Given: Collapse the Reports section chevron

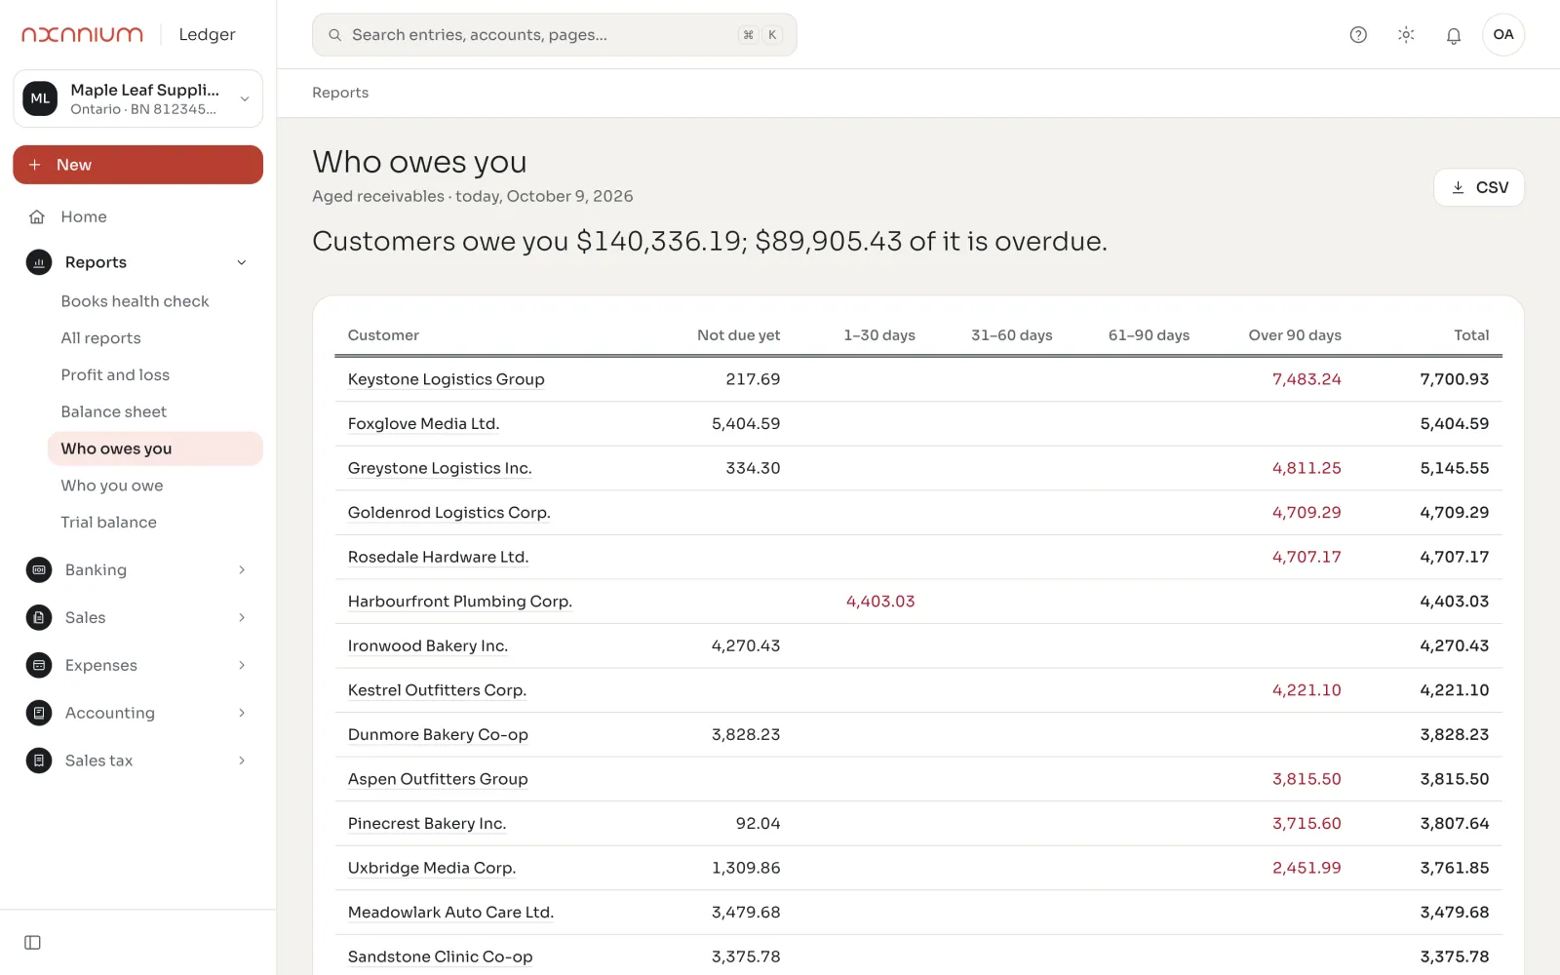Looking at the screenshot, I should click(x=242, y=262).
